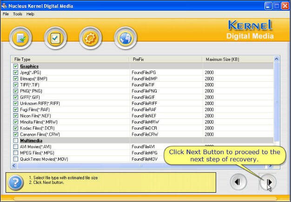291x202 pixels.
Task: Check the QuickTimes Movies(*.MOV) checkbox
Action: (16, 159)
